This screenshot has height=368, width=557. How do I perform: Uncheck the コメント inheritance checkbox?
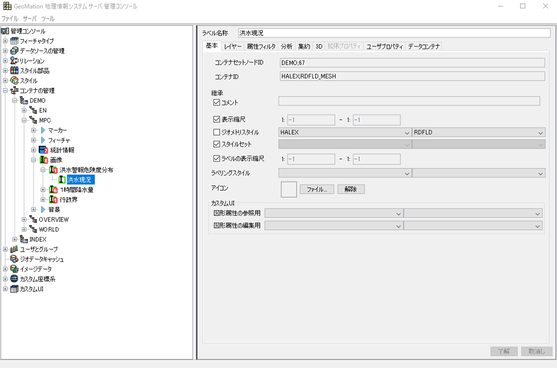(217, 103)
